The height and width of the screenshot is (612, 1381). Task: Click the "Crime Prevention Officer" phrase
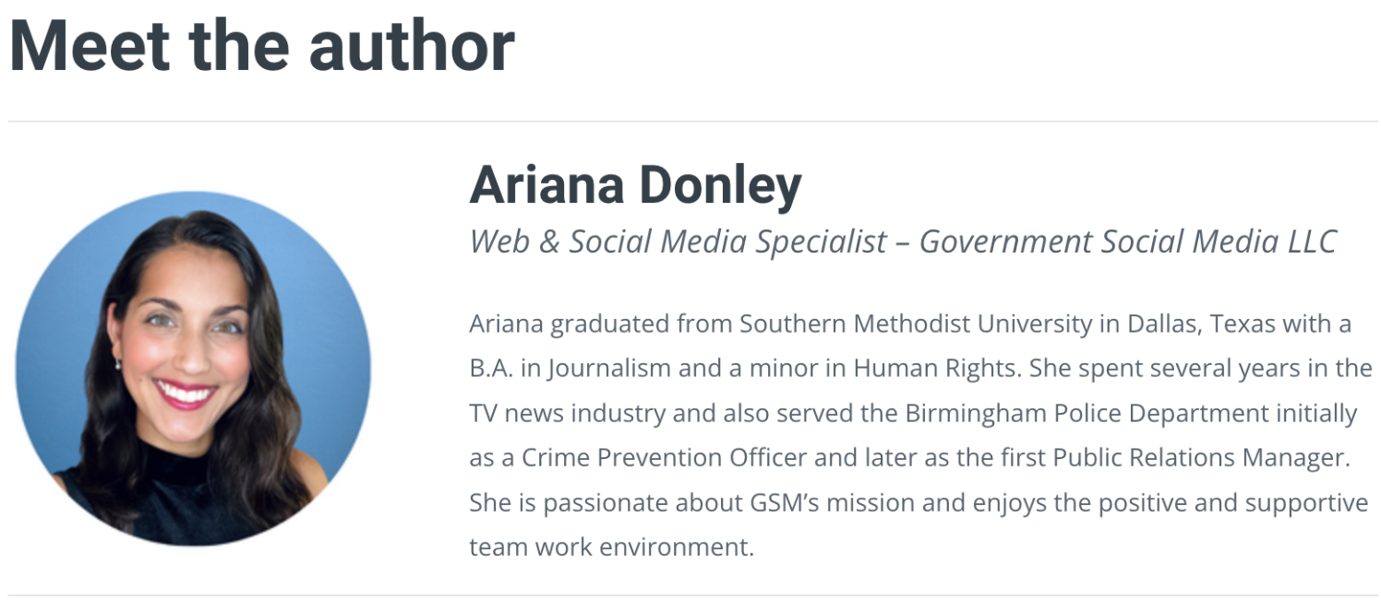pos(665,458)
